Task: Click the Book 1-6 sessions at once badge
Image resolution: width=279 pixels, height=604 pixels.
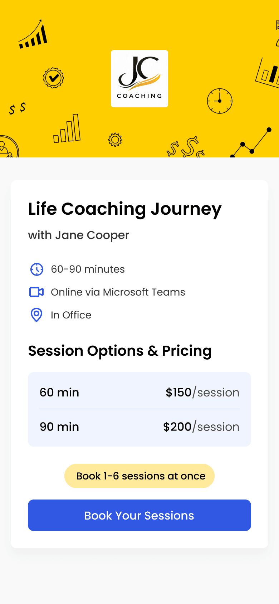Action: click(139, 476)
